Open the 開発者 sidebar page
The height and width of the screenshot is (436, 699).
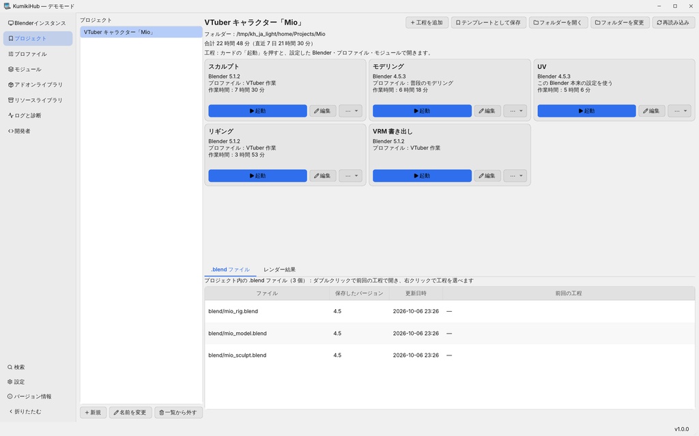coord(38,131)
